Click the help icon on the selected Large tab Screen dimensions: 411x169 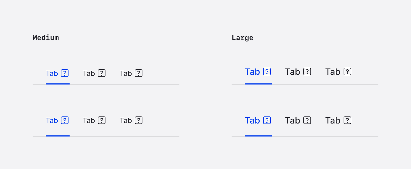tap(267, 71)
